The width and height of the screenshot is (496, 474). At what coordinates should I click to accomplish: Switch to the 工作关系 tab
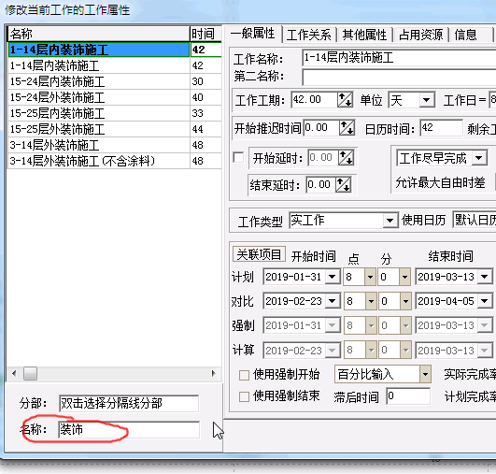point(308,35)
